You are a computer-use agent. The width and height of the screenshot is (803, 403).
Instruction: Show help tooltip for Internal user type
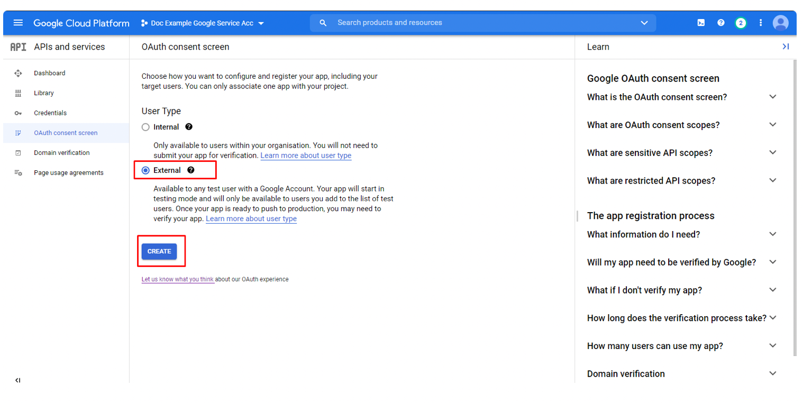point(189,127)
